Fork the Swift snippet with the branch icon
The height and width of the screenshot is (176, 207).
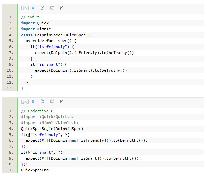pyautogui.click(x=61, y=8)
